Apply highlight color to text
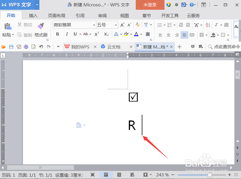 [126, 34]
